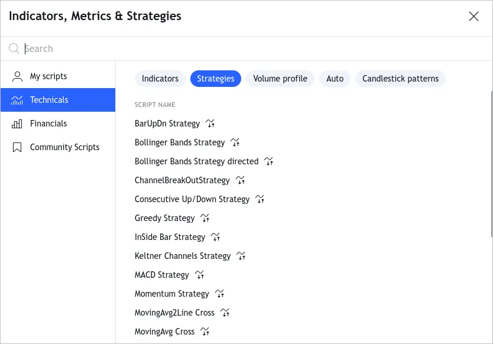Select Technicals in the sidebar
Viewport: 493px width, 344px height.
click(49, 100)
